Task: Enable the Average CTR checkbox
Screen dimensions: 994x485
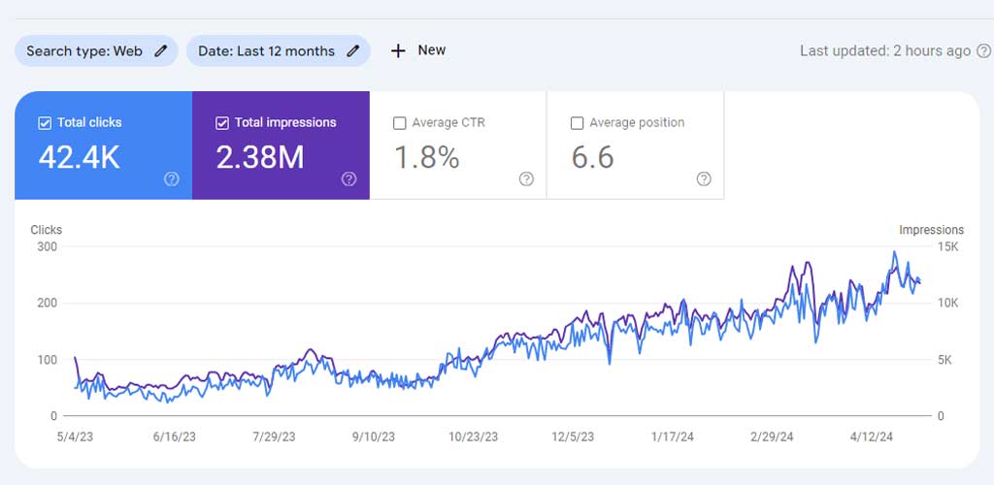Action: click(x=399, y=123)
